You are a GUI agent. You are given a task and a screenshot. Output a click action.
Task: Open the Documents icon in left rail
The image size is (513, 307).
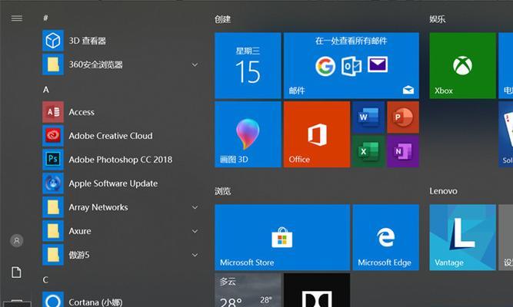(x=16, y=272)
